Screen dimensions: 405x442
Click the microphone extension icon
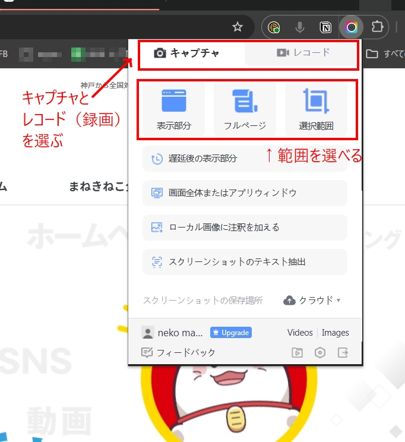point(299,27)
